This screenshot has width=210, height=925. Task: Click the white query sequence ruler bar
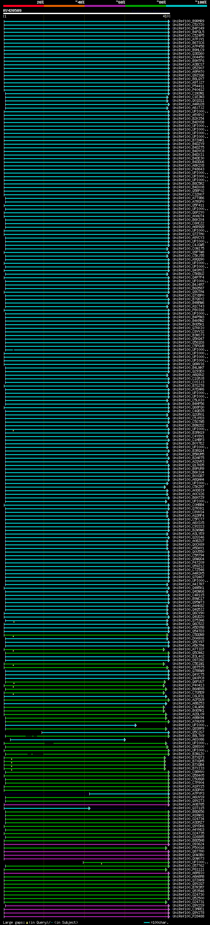[86, 13]
